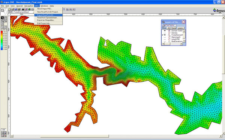Open the Navigation menu
The image size is (225, 140).
coord(29,6)
